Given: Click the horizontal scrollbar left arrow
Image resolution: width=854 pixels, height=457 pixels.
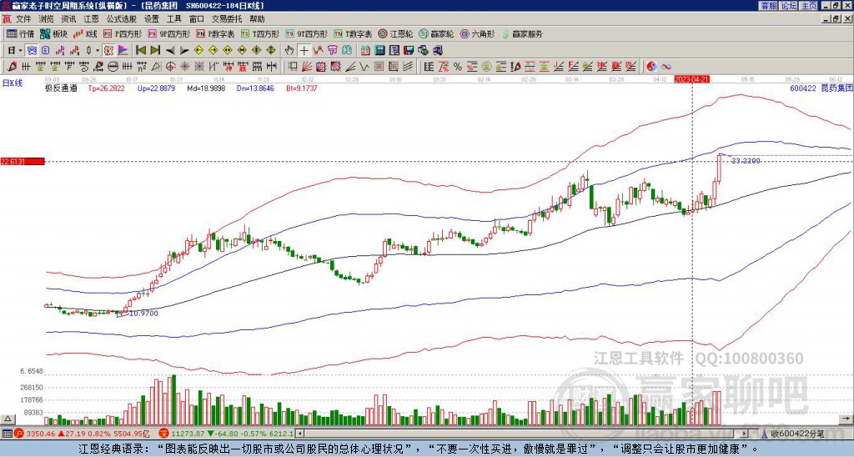Looking at the screenshot, I should coord(299,434).
